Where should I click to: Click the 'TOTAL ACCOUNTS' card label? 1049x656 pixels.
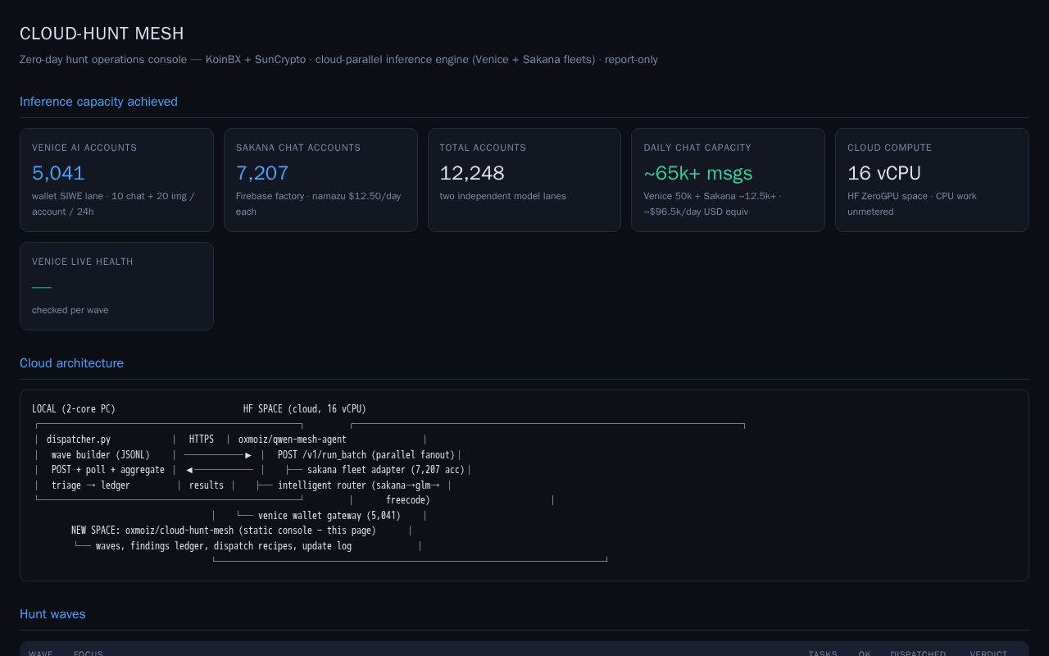(483, 148)
